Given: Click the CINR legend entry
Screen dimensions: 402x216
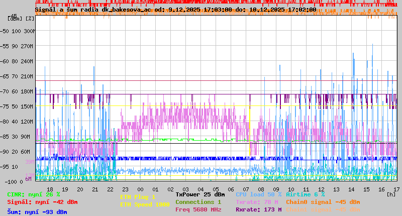Looking at the screenshot, I should [x=34, y=194].
